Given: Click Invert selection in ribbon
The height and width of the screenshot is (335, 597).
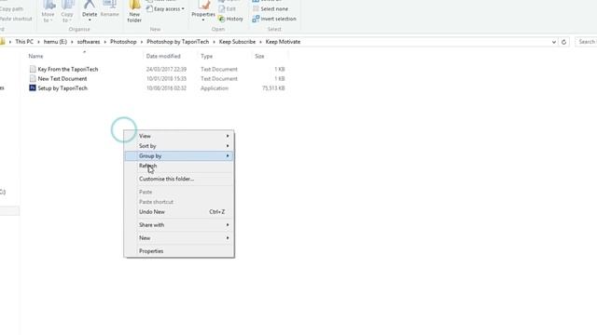Looking at the screenshot, I should [x=274, y=19].
